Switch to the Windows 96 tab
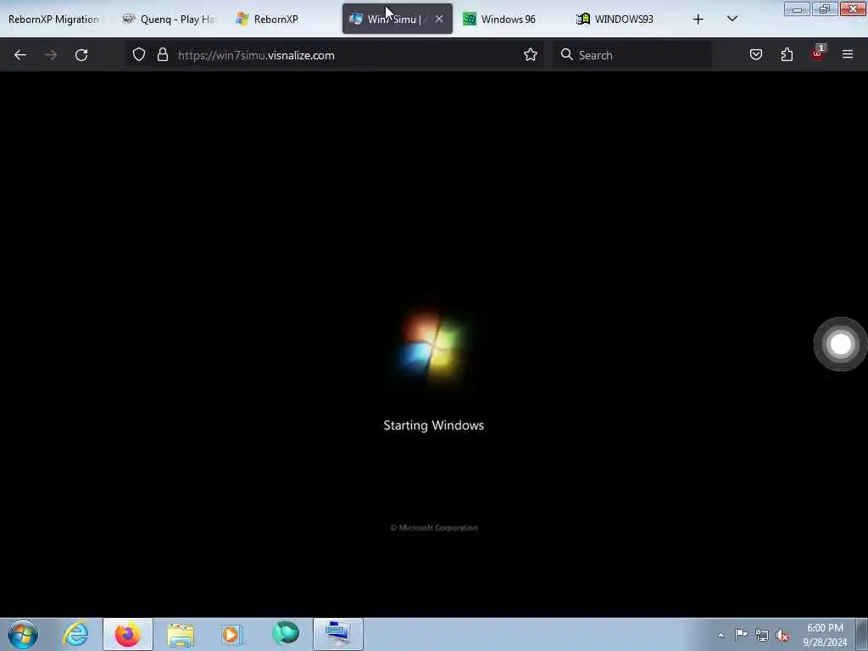Viewport: 868px width, 651px height. tap(509, 19)
